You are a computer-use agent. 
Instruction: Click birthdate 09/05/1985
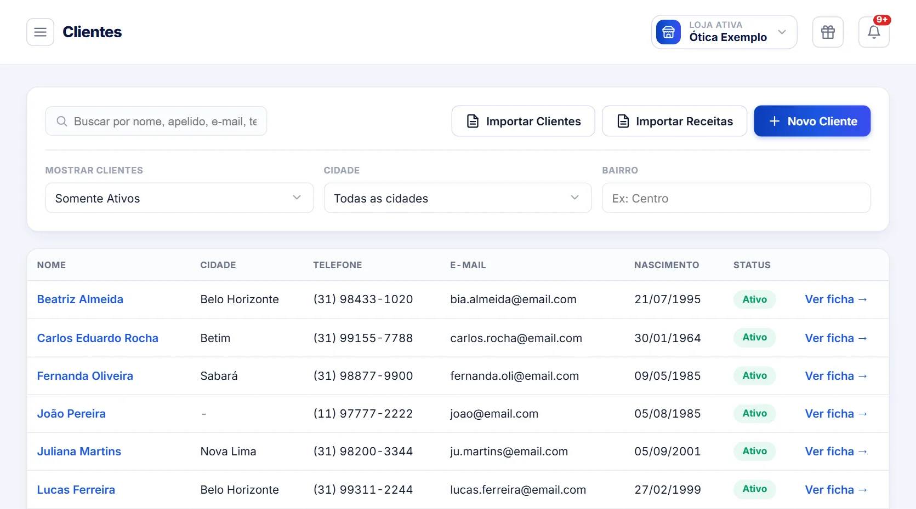[x=668, y=376]
